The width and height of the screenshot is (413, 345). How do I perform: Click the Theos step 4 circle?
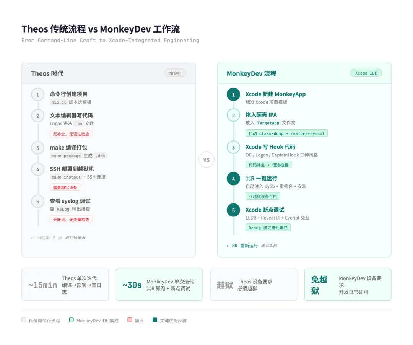tap(37, 169)
